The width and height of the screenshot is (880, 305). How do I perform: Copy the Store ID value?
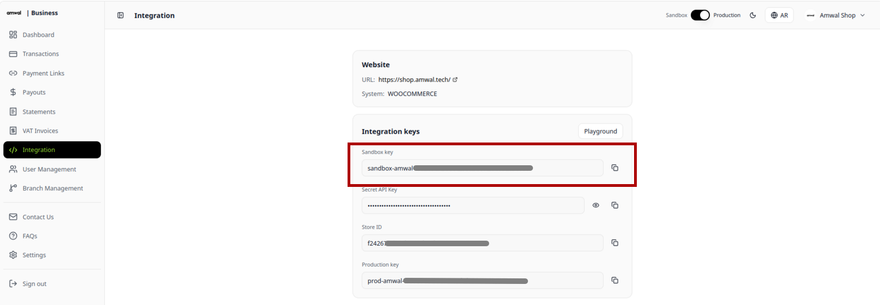[615, 243]
